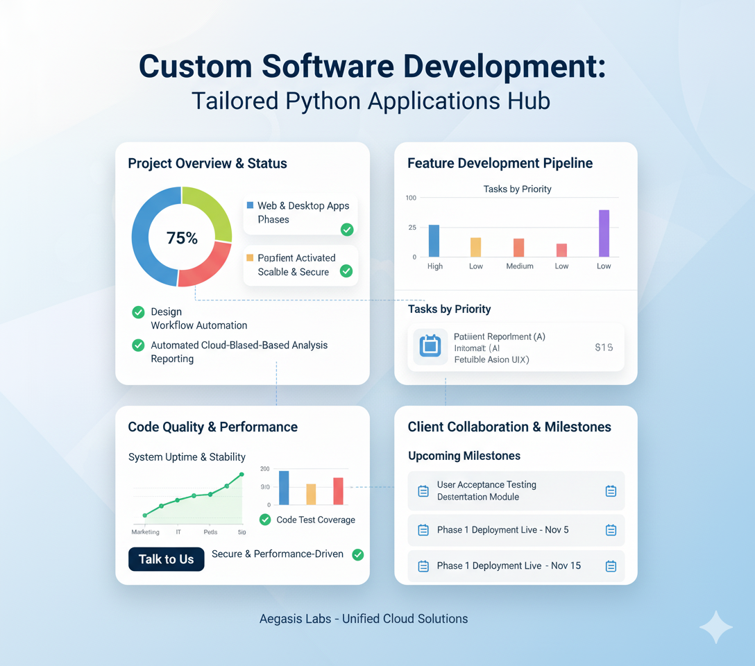Toggle the Scalable & Secure green checkmark
This screenshot has height=666, width=755.
(x=346, y=271)
